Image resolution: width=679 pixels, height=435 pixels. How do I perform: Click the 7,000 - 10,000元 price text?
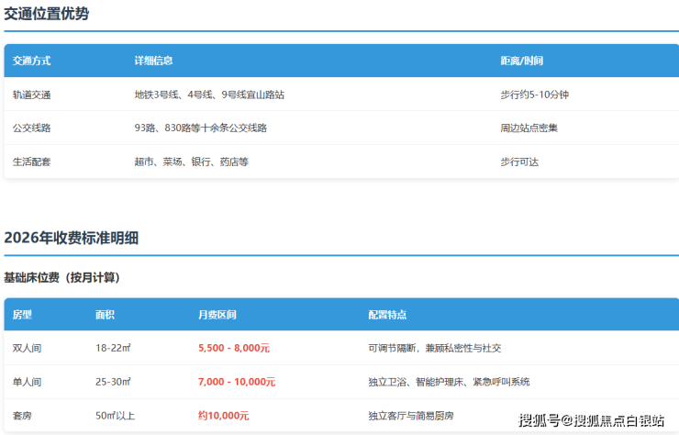236,382
